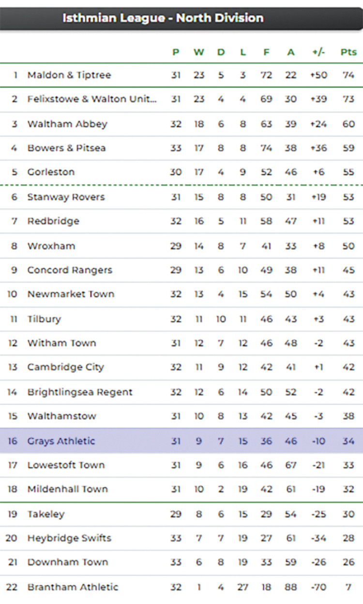This screenshot has height=604, width=363.
Task: Click the Cambridge City team name
Action: tap(66, 367)
